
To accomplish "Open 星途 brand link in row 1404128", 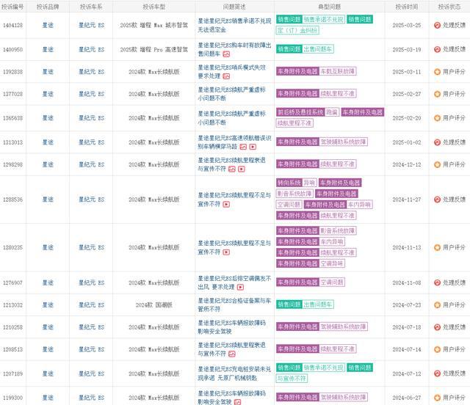I will pos(48,26).
